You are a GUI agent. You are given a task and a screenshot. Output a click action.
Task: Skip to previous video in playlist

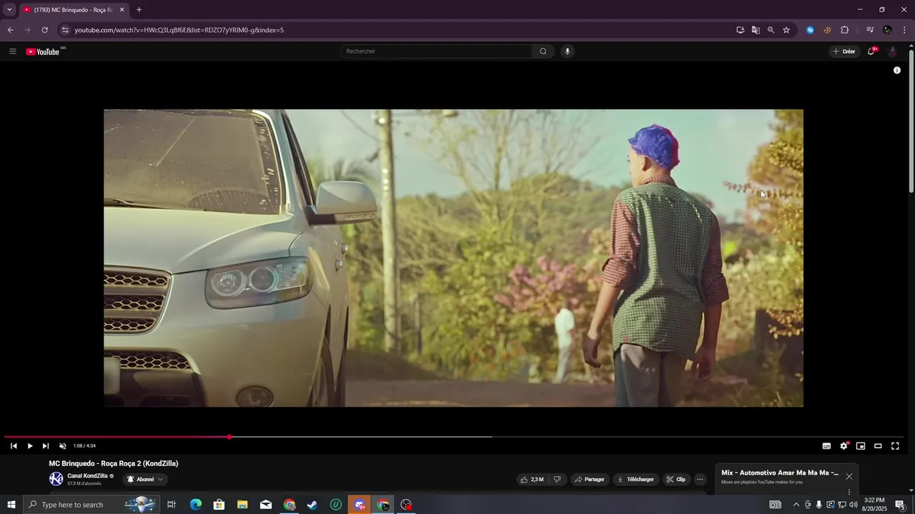coord(14,446)
